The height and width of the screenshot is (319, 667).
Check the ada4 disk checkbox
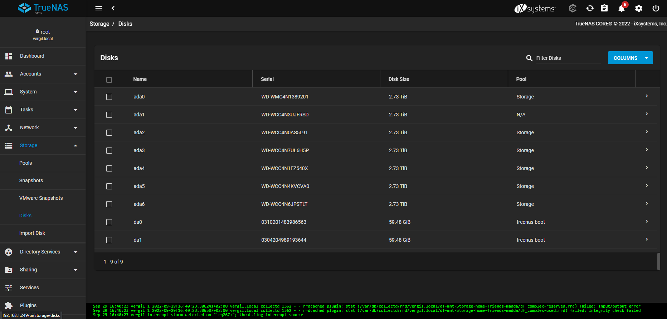(109, 169)
